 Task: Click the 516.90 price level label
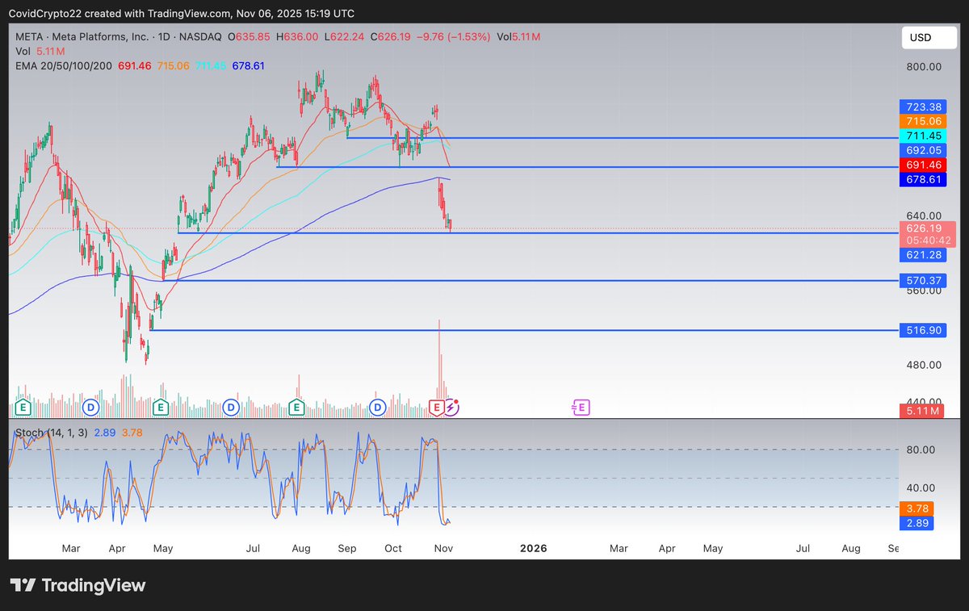pyautogui.click(x=924, y=330)
